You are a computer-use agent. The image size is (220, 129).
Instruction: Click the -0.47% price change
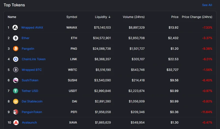point(207,123)
